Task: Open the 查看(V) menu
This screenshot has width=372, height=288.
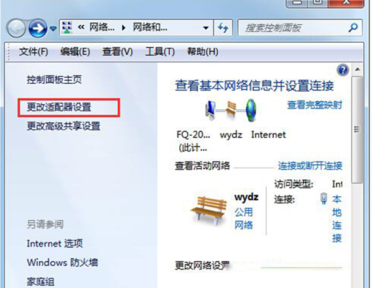Action: [x=118, y=52]
